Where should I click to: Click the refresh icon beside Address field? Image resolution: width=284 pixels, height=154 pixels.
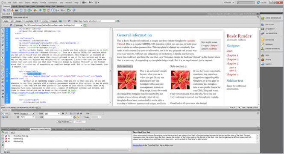click(x=11, y=25)
